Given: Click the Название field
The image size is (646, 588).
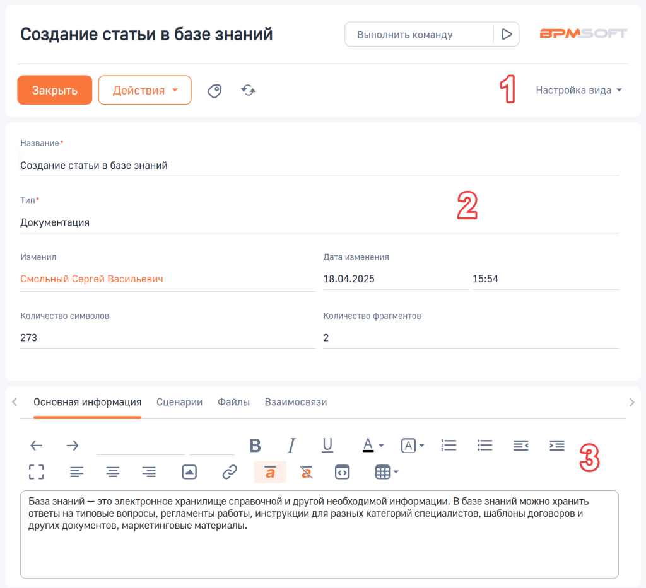Looking at the screenshot, I should coord(319,165).
